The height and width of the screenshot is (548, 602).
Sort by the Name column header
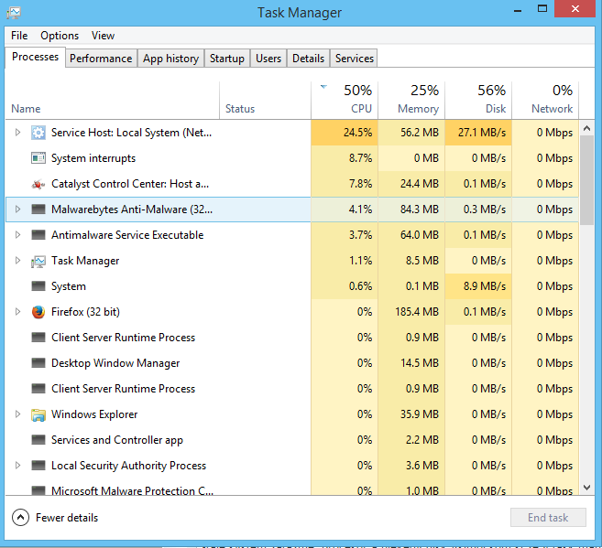click(112, 100)
